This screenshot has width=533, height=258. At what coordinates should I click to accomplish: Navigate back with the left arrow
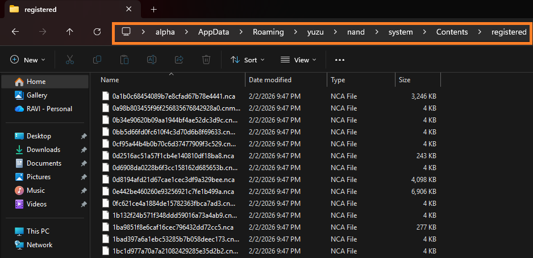coord(15,32)
